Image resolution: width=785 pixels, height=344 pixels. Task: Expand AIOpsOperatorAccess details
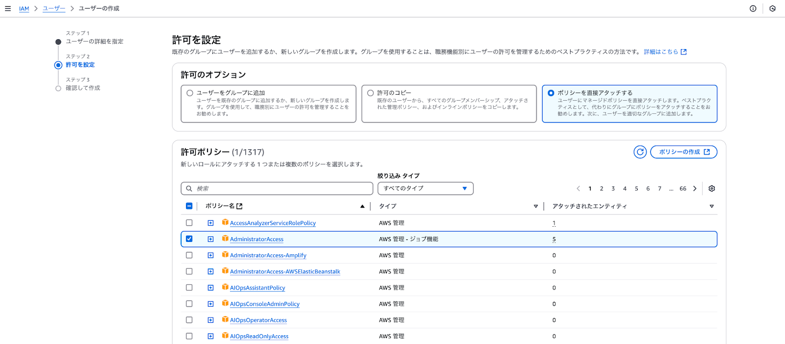click(210, 320)
